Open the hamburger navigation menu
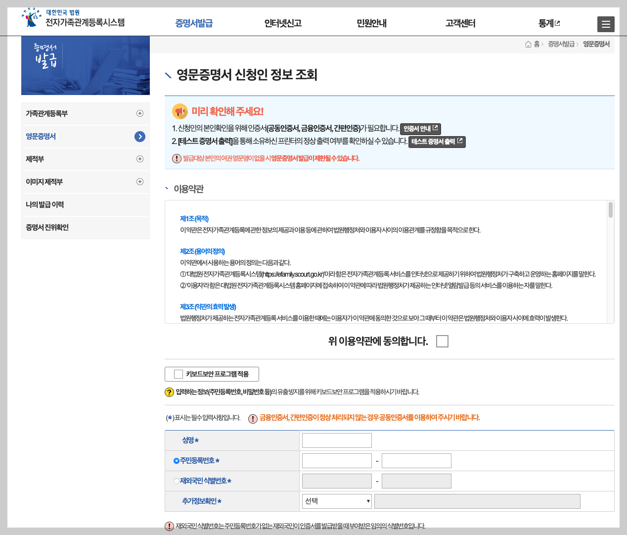The height and width of the screenshot is (535, 627). coord(606,24)
